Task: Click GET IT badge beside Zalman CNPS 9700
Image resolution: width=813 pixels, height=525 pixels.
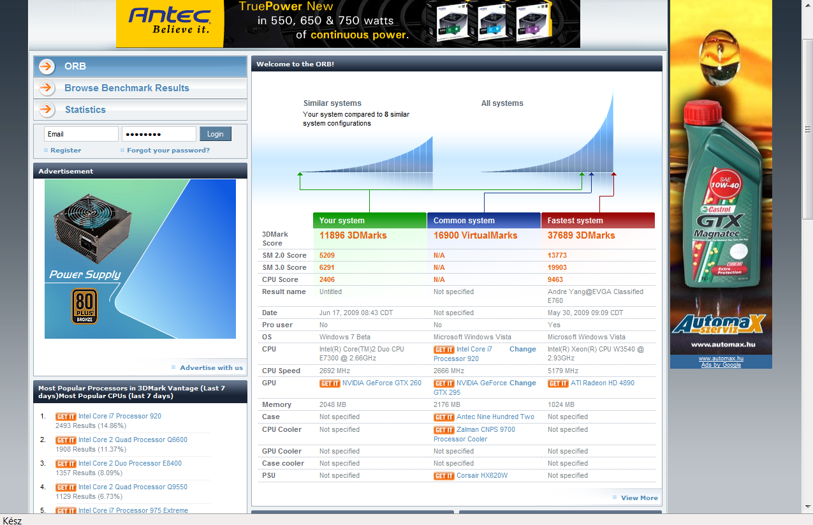Action: click(444, 430)
